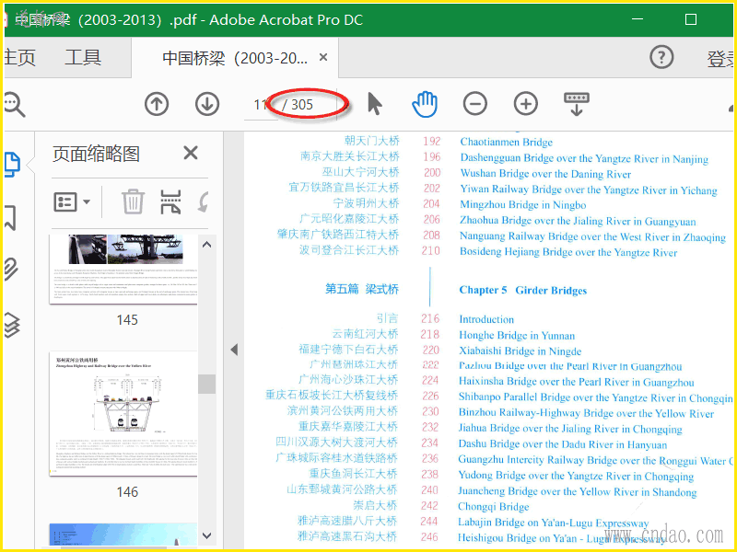The width and height of the screenshot is (737, 552).
Task: Click the 福建宁德下白石大桥 entry
Action: [348, 350]
